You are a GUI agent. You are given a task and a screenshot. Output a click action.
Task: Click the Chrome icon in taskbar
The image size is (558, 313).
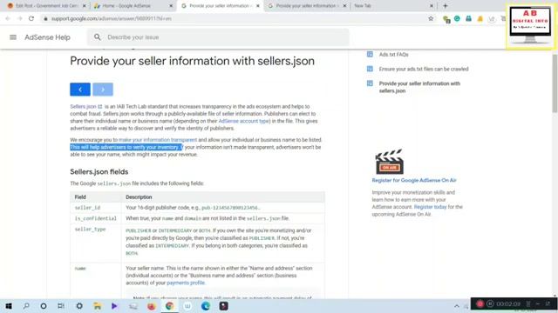pyautogui.click(x=169, y=306)
